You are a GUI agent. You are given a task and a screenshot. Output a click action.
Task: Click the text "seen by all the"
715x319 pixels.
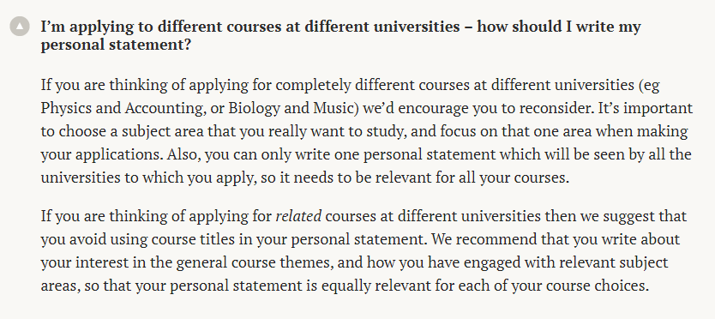point(641,154)
